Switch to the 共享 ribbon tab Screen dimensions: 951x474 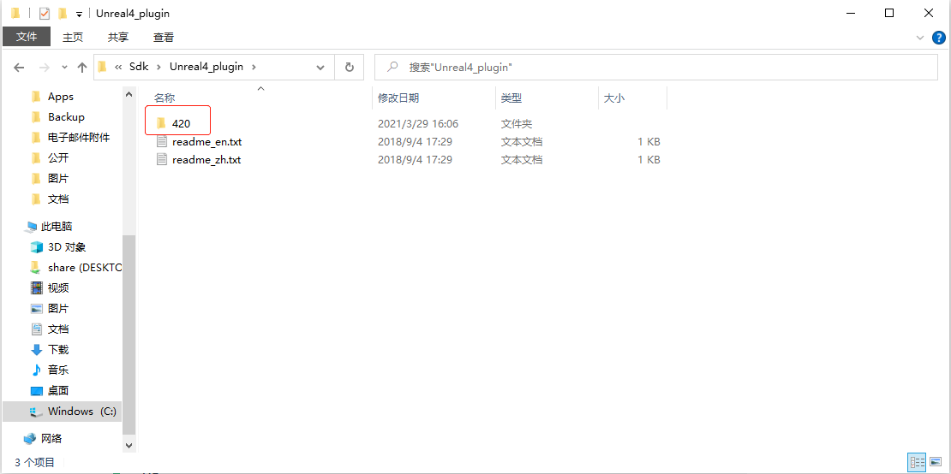tap(118, 37)
